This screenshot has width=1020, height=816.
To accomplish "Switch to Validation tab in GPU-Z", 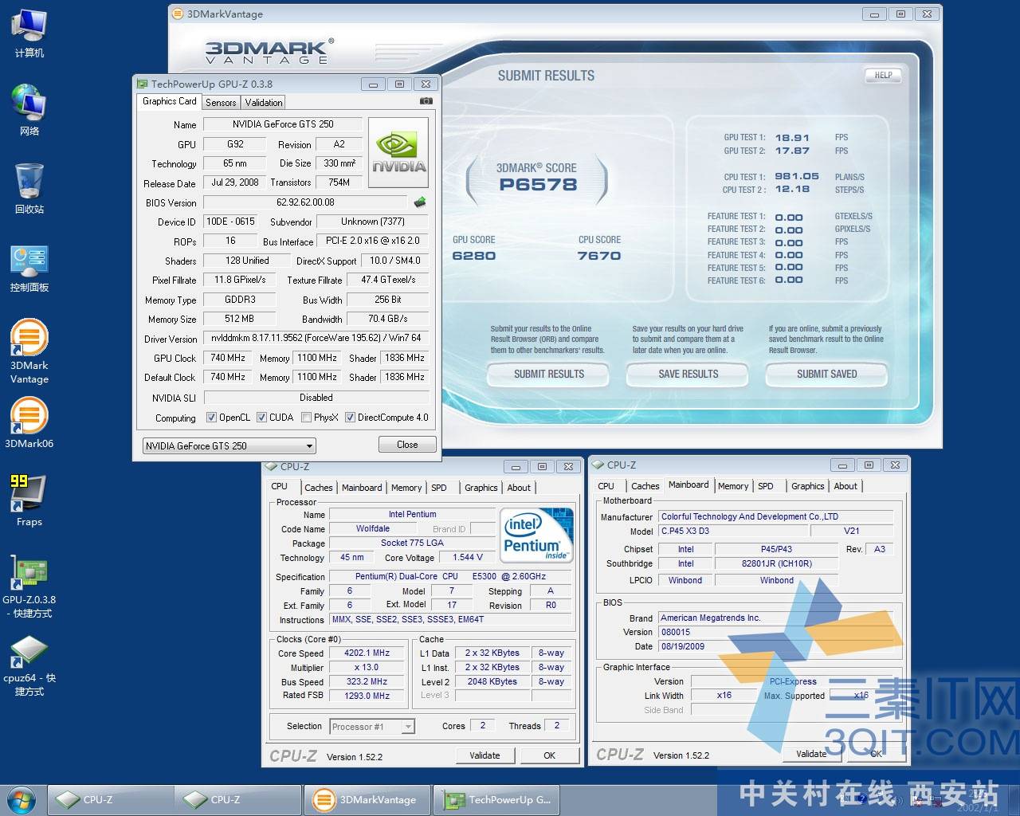I will pyautogui.click(x=264, y=102).
